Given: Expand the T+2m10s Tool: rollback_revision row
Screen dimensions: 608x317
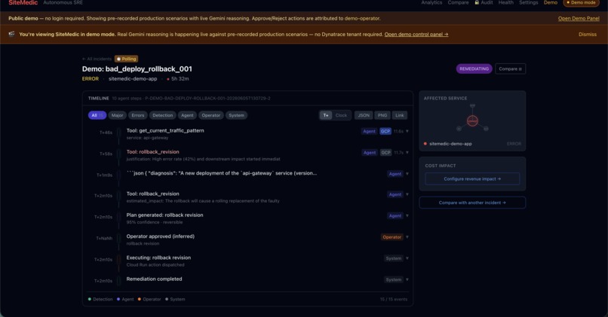Looking at the screenshot, I should click(407, 194).
